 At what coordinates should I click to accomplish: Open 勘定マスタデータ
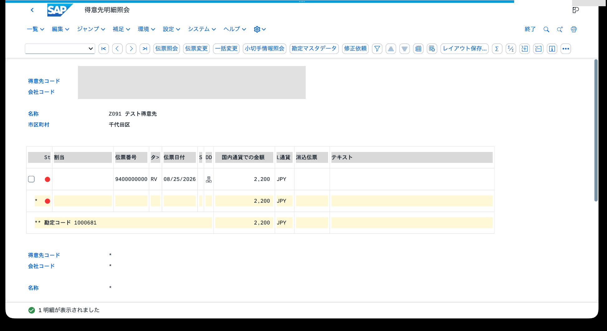[314, 49]
